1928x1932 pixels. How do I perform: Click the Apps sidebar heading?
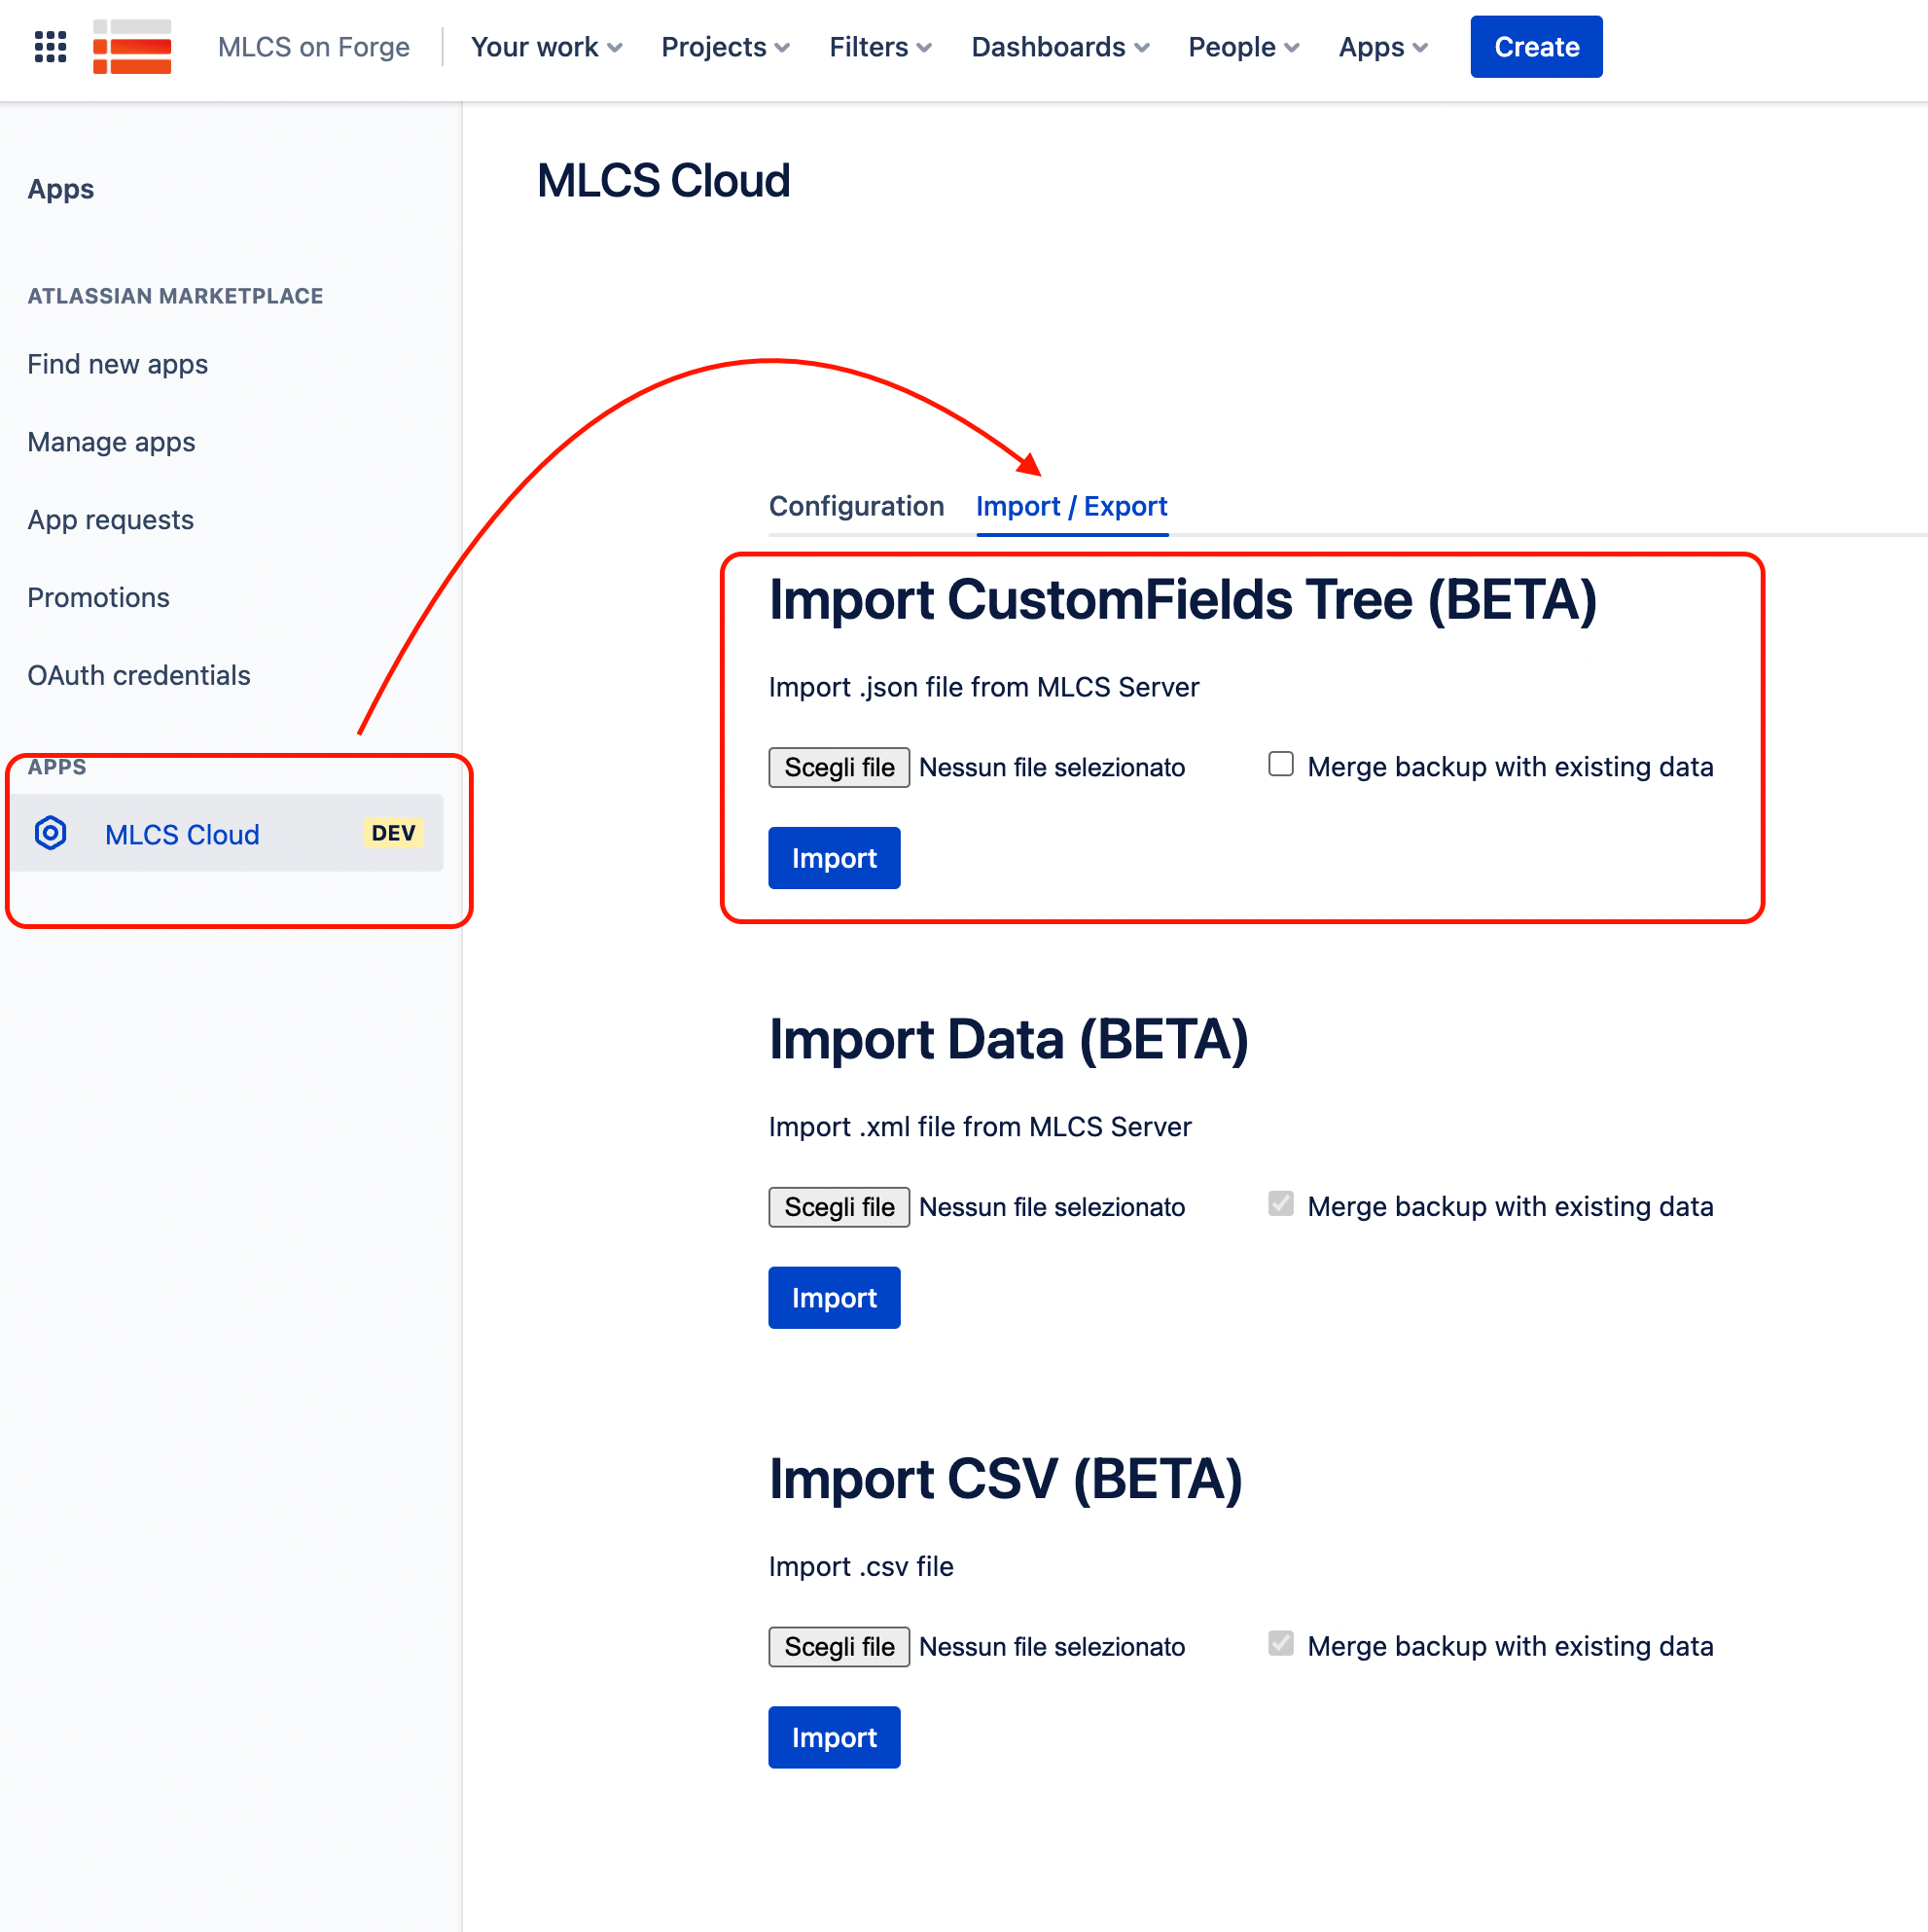[60, 189]
